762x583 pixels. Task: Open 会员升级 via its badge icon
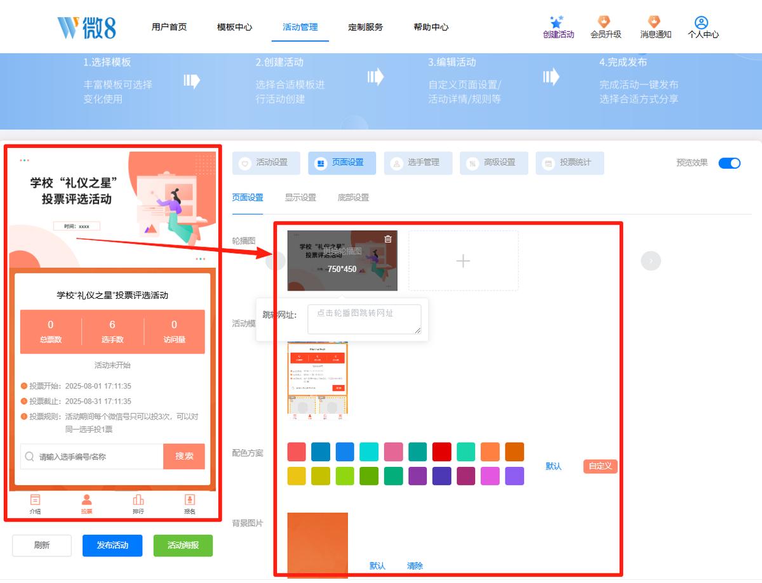pos(605,22)
